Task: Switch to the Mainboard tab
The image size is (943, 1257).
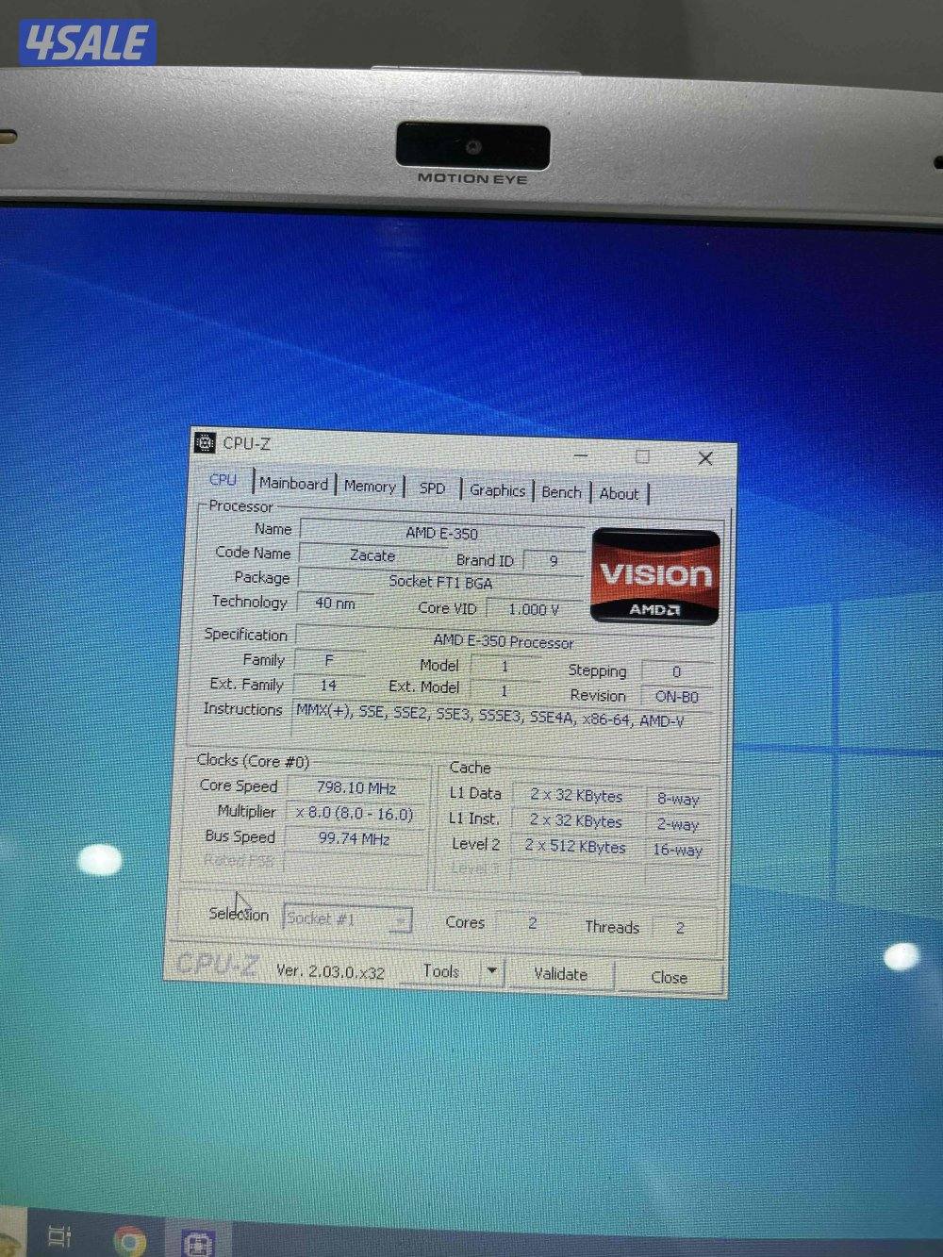Action: (294, 483)
